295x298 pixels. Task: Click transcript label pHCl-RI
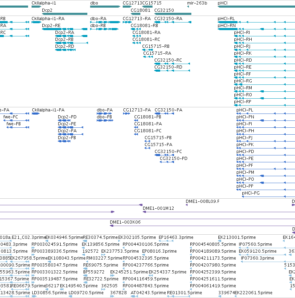pyautogui.click(x=242, y=33)
